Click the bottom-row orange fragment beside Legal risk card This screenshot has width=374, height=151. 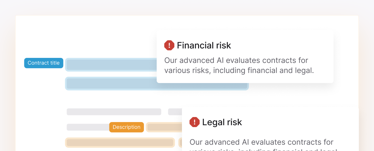(x=180, y=143)
